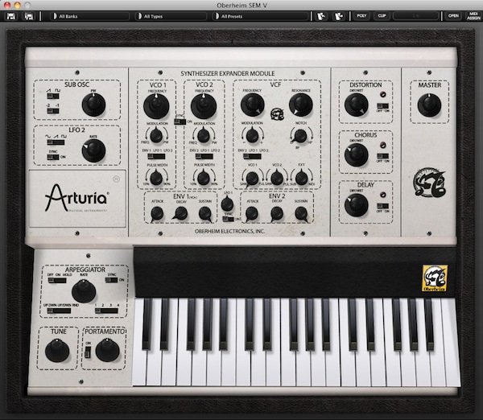Click the CHORUS DRY/WET knob
483x420 pixels.
[357, 154]
